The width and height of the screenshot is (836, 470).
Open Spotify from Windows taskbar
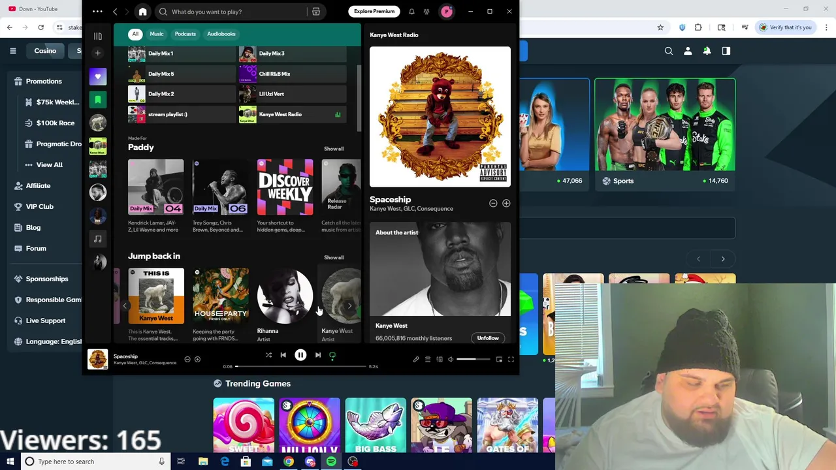pos(331,462)
